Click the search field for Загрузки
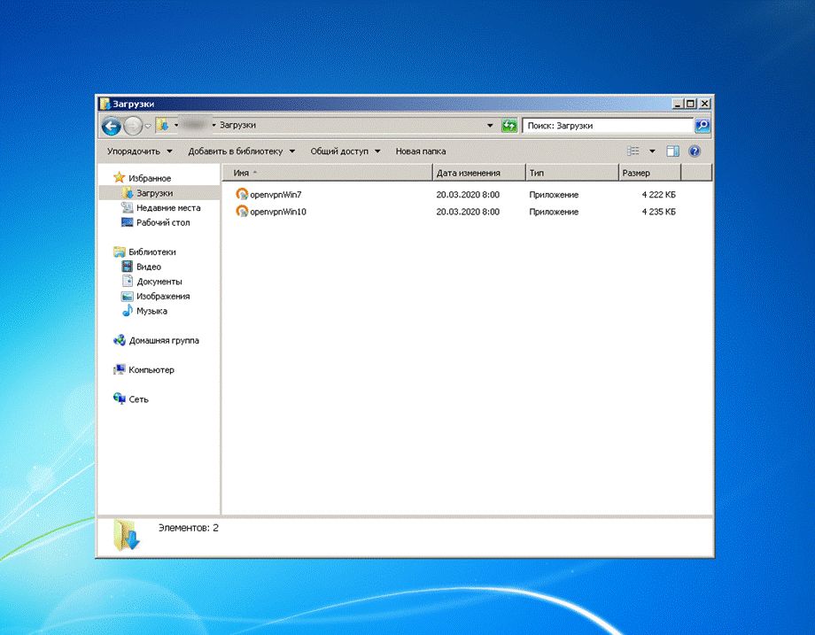The width and height of the screenshot is (815, 635). click(607, 125)
